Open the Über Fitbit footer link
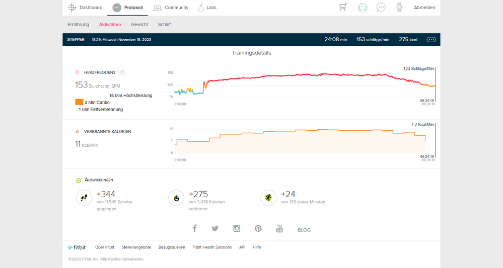Image resolution: width=503 pixels, height=268 pixels. coord(105,247)
